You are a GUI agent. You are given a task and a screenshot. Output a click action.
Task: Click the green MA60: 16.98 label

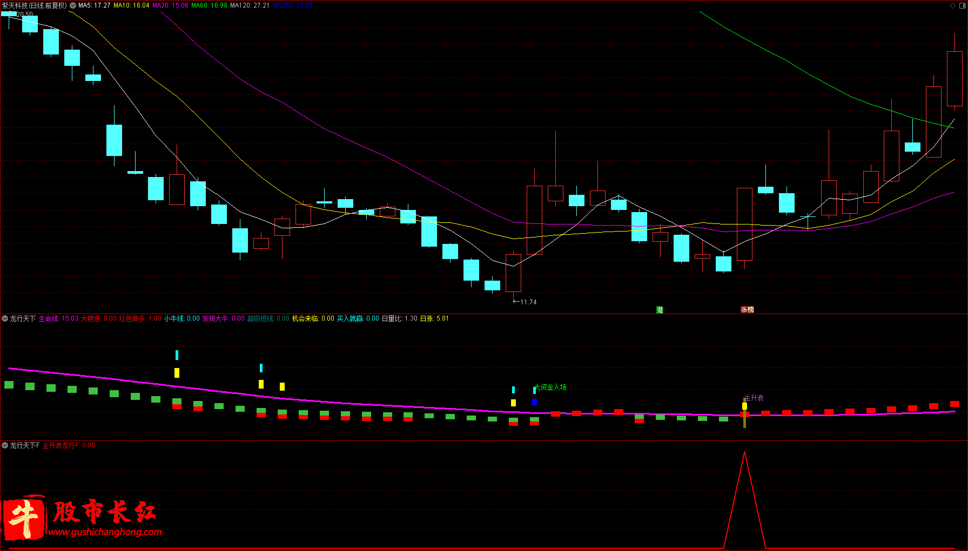click(x=209, y=5)
